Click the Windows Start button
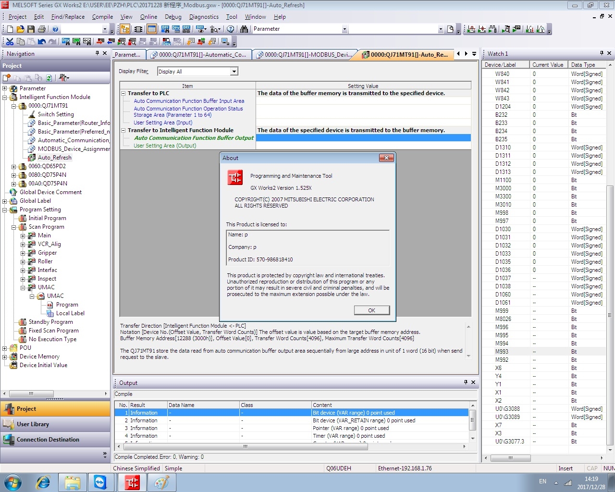The image size is (615, 492). coord(12,482)
